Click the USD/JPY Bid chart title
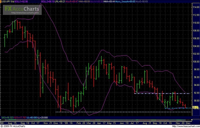The height and width of the screenshot is (128, 200). coord(7,1)
